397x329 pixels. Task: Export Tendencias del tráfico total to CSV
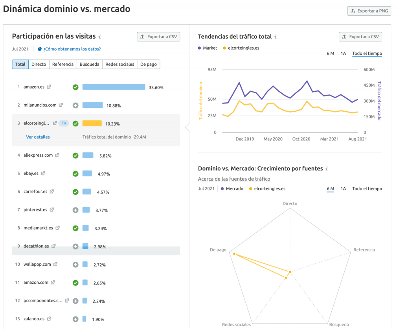tap(360, 37)
